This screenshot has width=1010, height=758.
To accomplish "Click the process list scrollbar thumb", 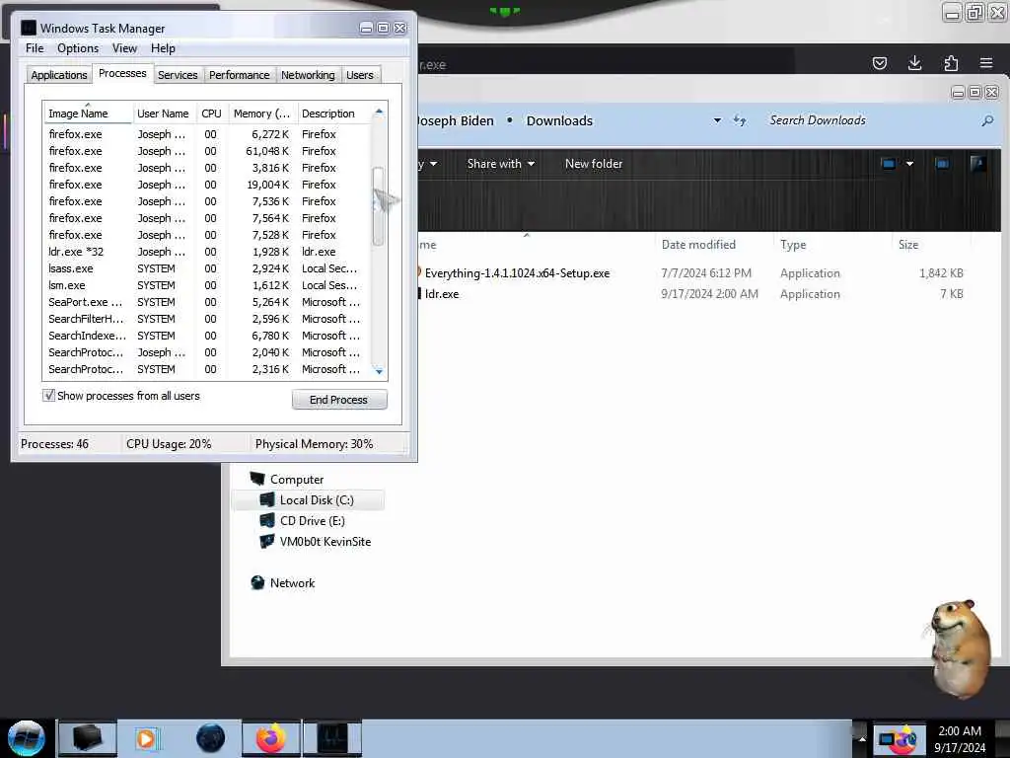I will click(x=379, y=206).
